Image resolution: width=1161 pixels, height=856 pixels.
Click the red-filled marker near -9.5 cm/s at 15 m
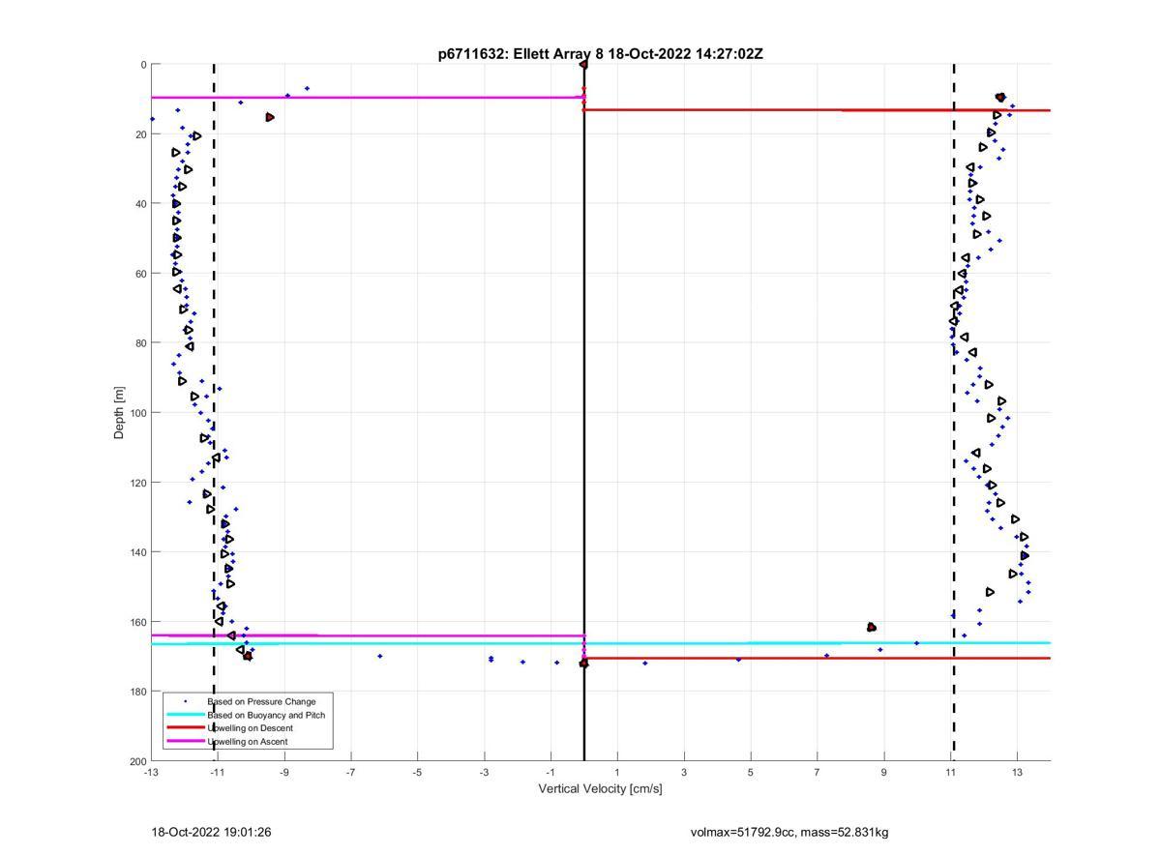tap(270, 117)
